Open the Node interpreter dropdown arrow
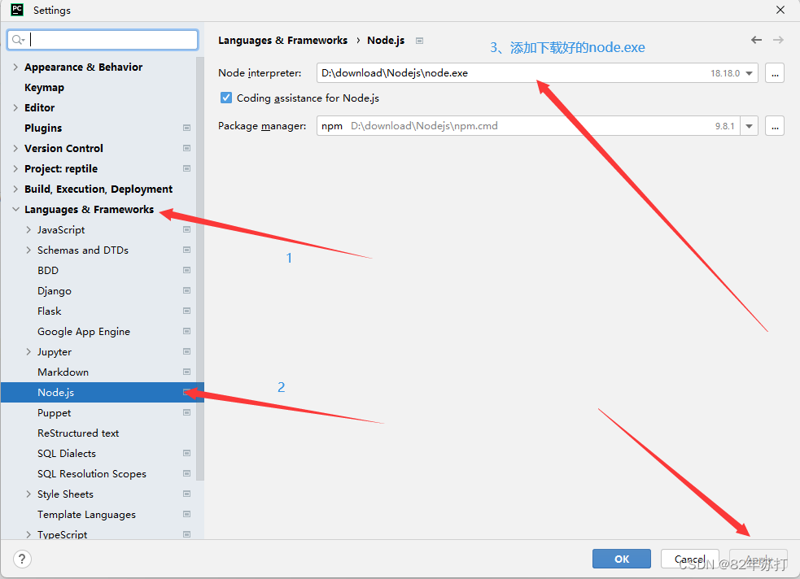 pos(749,73)
